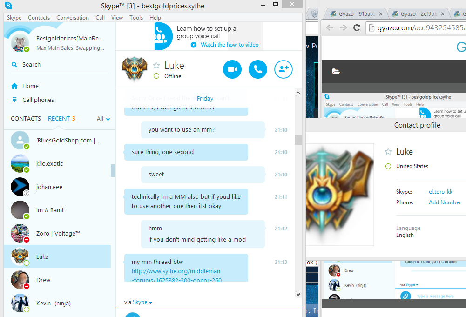Click the Bestgoldprices[MainRe... profile name
This screenshot has width=466, height=317.
pyautogui.click(x=69, y=38)
